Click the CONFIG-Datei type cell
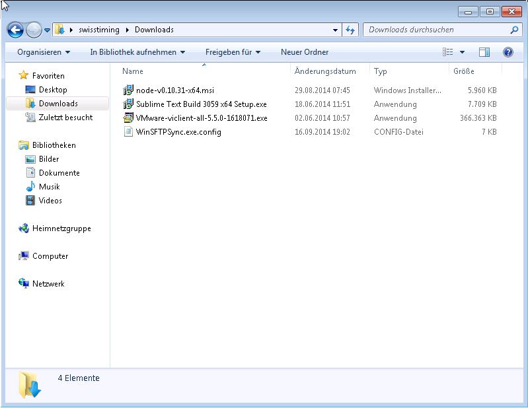The image size is (528, 408). (x=398, y=132)
